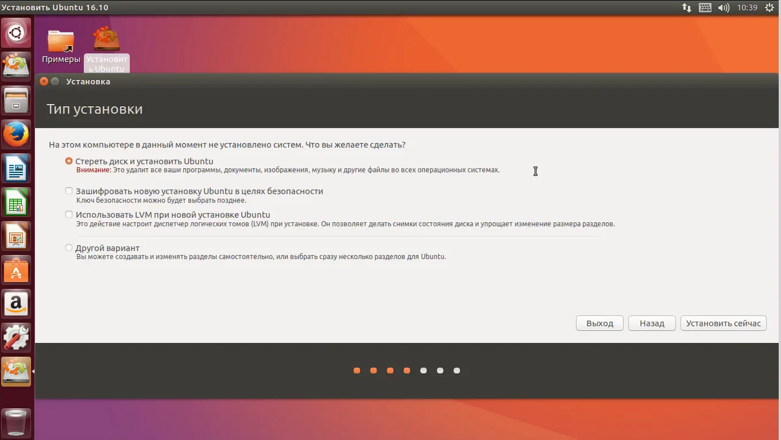Click the 'Установка' window title text
Image resolution: width=781 pixels, height=440 pixels.
point(88,82)
